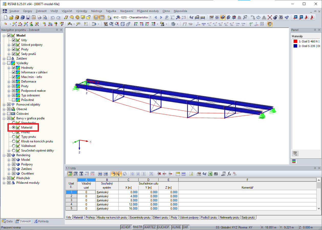The image size is (322, 230).
Task: Collapse the Rendering tree node
Action: (x=4, y=155)
